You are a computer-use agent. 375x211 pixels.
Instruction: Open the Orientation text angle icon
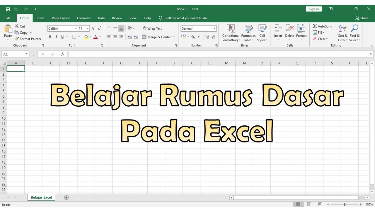(x=130, y=28)
